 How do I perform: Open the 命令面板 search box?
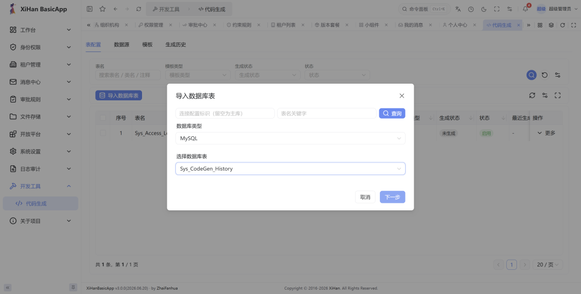pyautogui.click(x=424, y=9)
